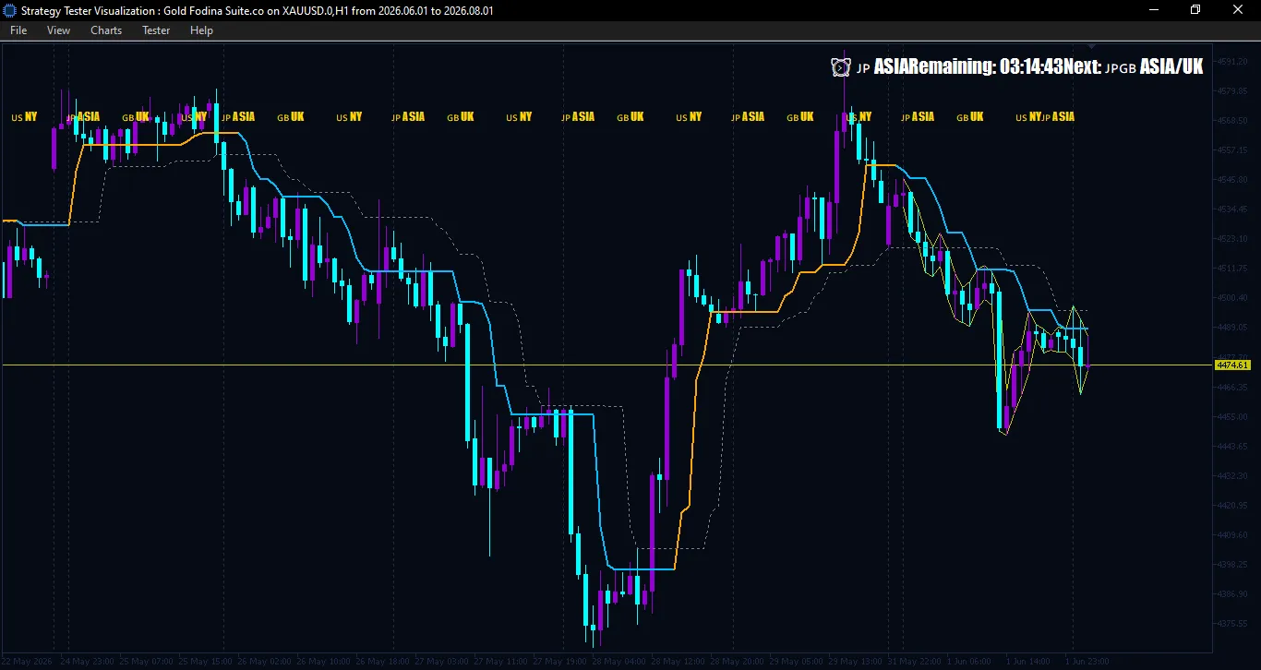This screenshot has width=1261, height=670.
Task: Click the 4455.00 price axis label
Action: (x=1232, y=416)
